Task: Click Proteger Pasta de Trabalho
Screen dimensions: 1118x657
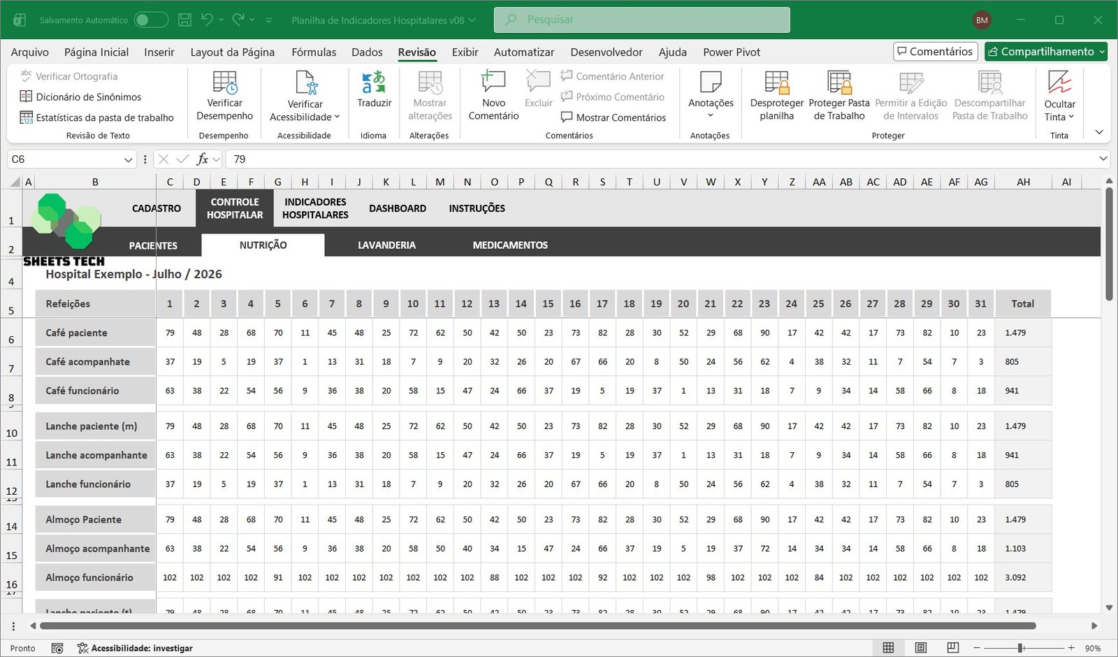Action: pyautogui.click(x=838, y=83)
